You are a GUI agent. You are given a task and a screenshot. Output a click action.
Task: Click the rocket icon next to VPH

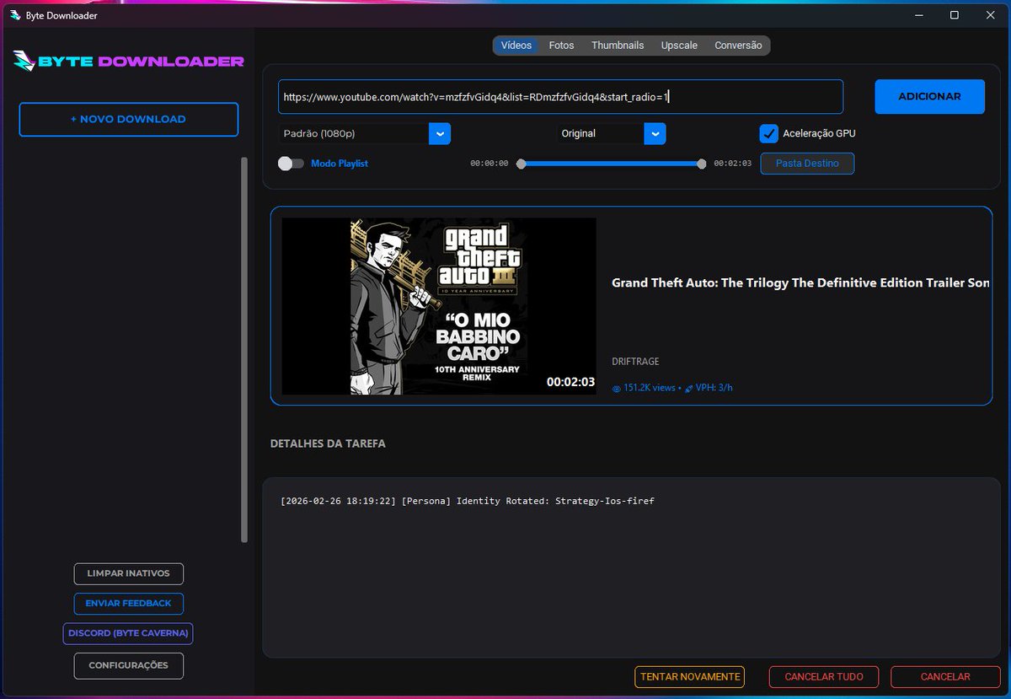click(688, 389)
